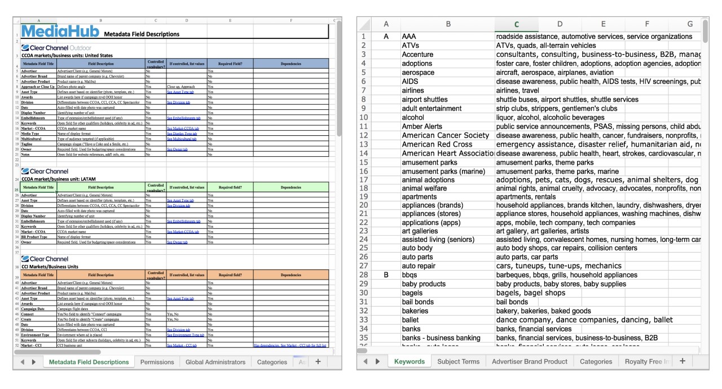
Task: Open the See Market - CCI tab link in column D
Action: tap(183, 345)
